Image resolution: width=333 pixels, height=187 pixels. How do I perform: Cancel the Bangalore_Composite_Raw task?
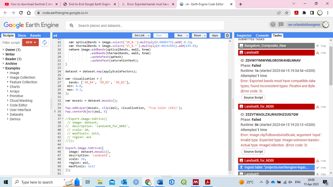pyautogui.click(x=317, y=46)
